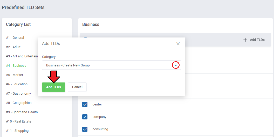274x137 pixels.
Task: Cancel the Add TLDs dialog
Action: coord(77,87)
